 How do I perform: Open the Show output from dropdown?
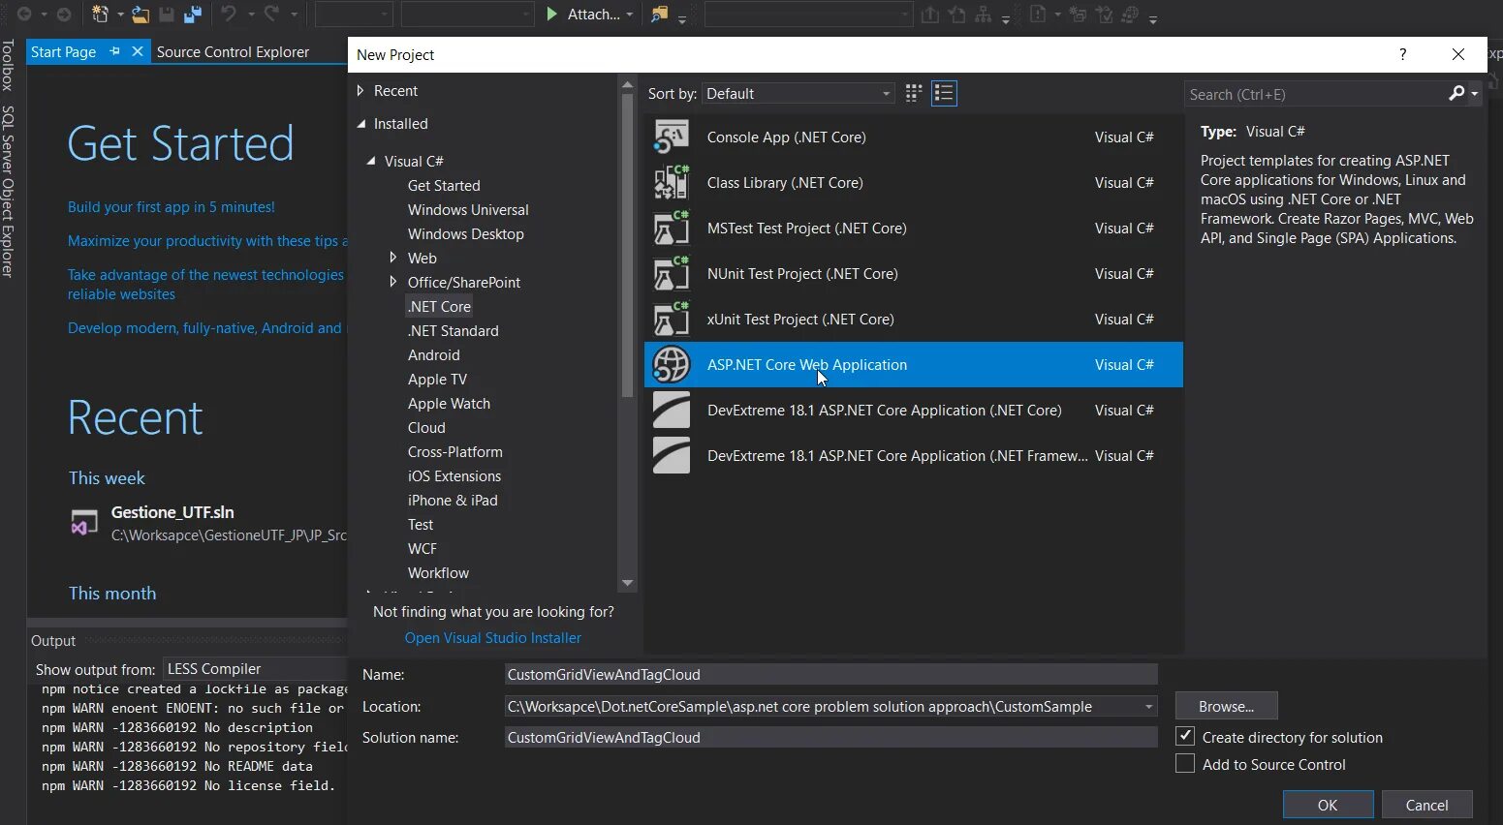(x=255, y=669)
